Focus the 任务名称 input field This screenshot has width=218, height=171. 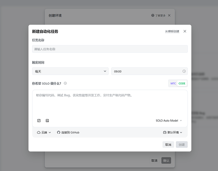(x=110, y=49)
